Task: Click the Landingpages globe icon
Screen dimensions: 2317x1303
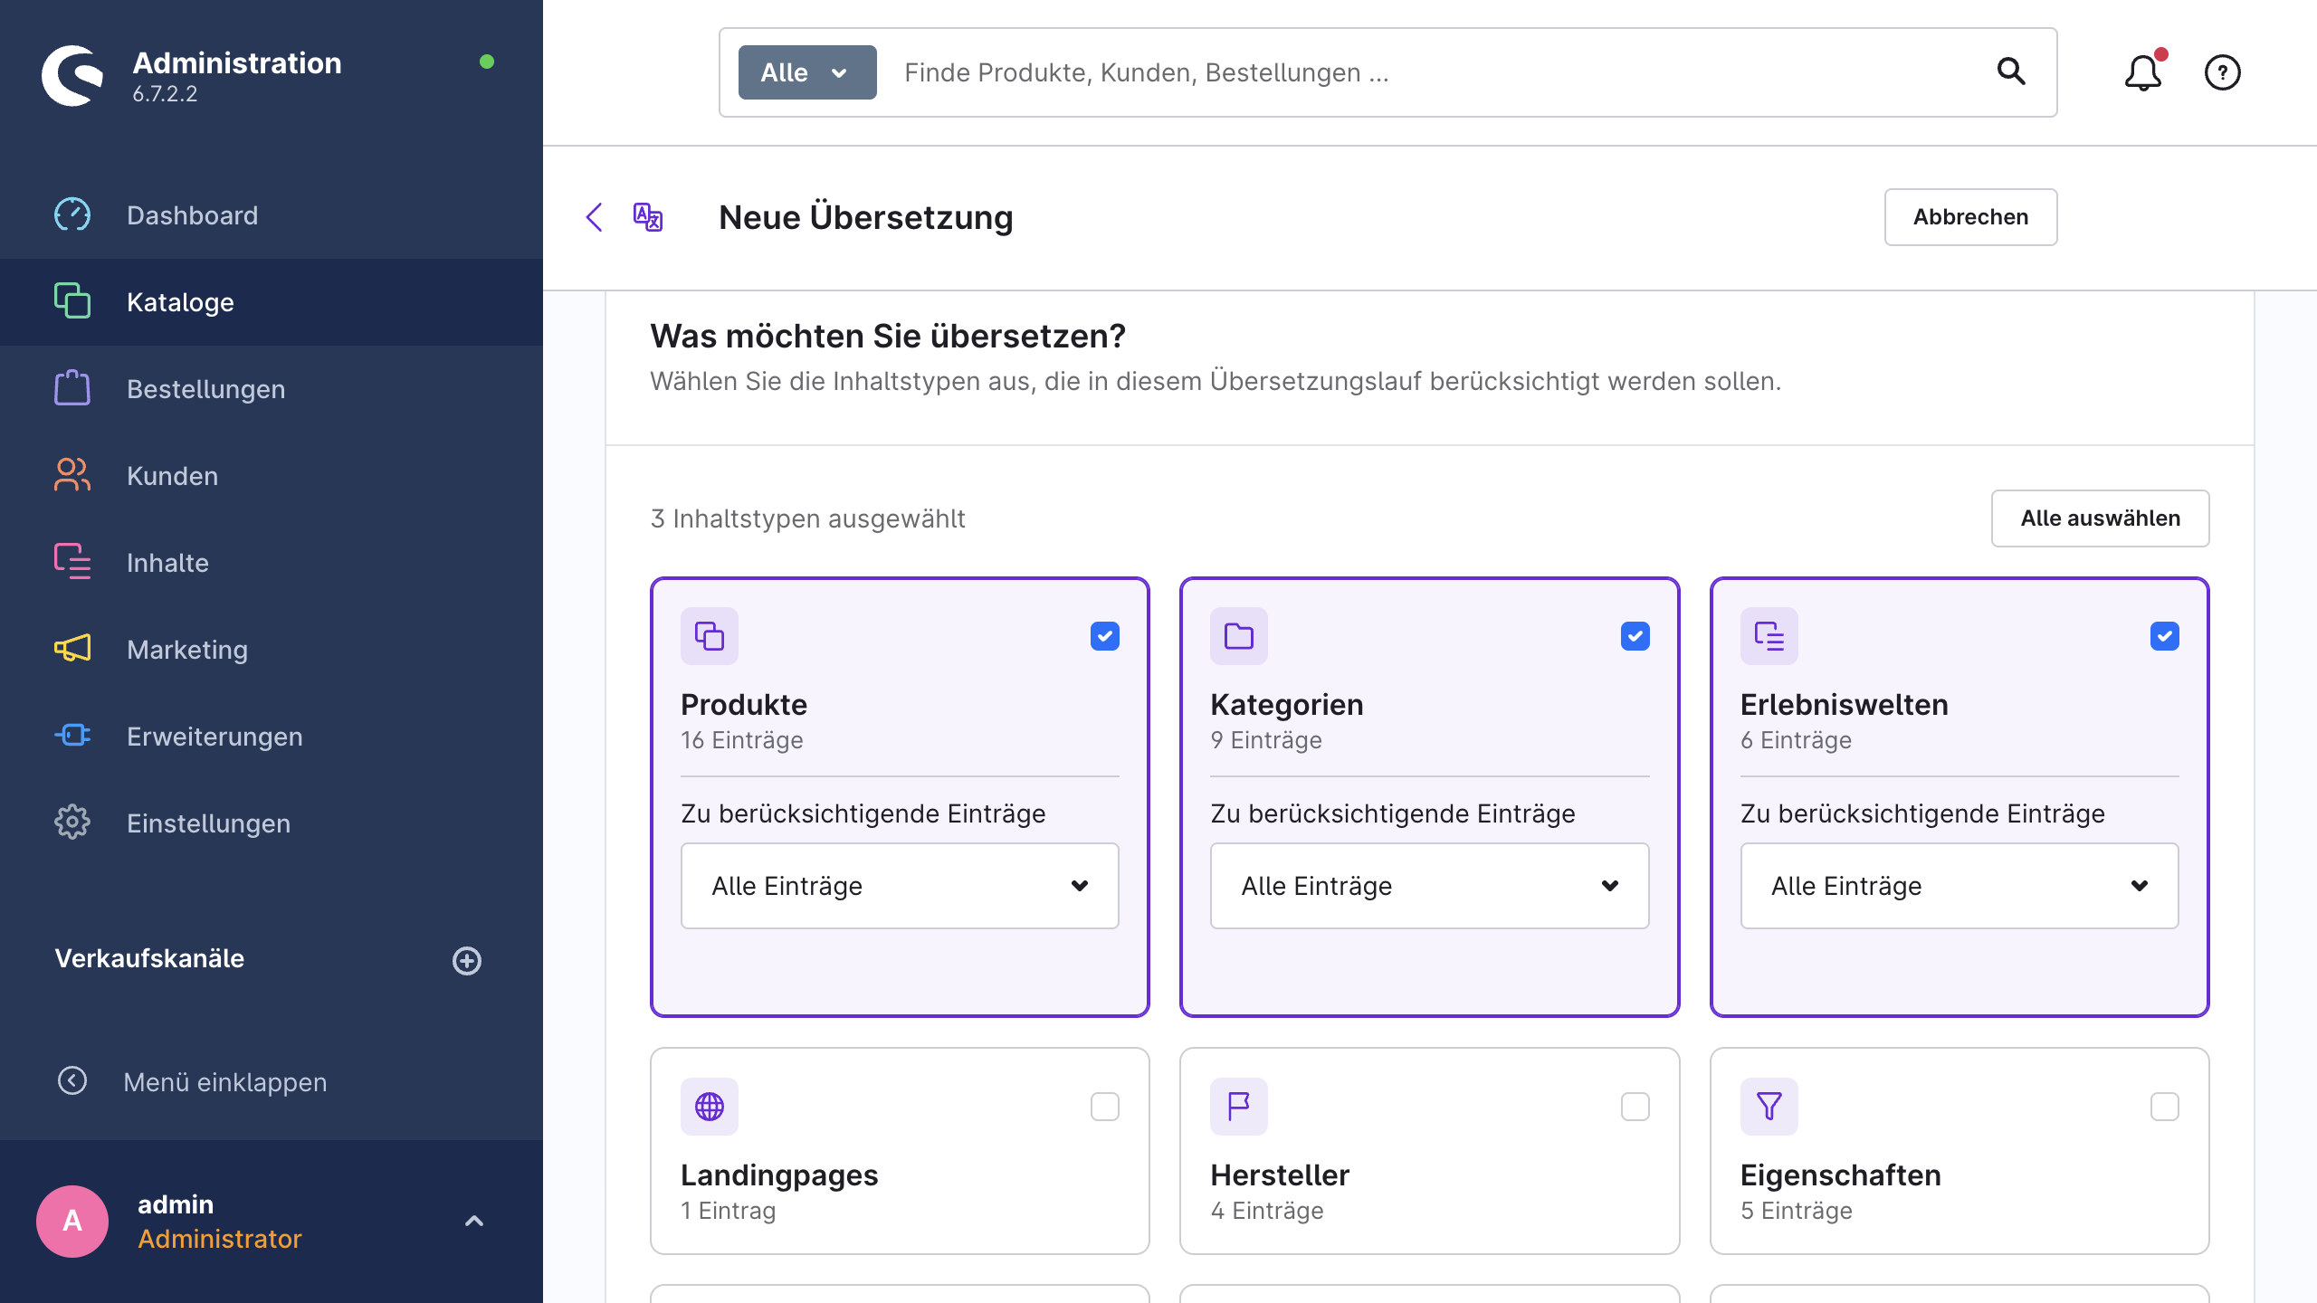Action: (x=710, y=1107)
